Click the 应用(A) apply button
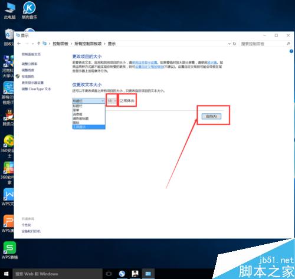Image resolution: width=295 pixels, height=279 pixels. pos(211,116)
